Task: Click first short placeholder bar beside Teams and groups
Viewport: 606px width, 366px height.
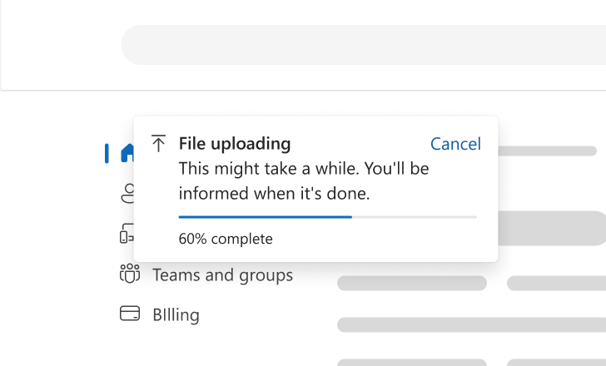Action: coord(412,283)
